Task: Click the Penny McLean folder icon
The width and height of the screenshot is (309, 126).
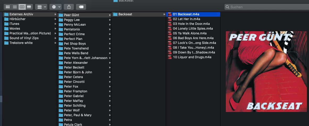Action: click(61, 25)
